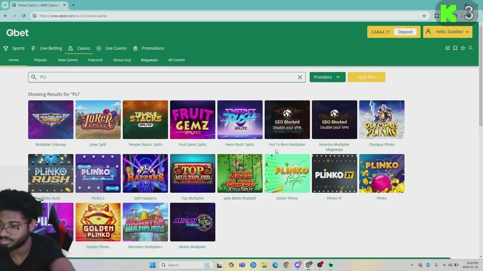Open the Providers dropdown
Image resolution: width=483 pixels, height=271 pixels.
coord(327,77)
